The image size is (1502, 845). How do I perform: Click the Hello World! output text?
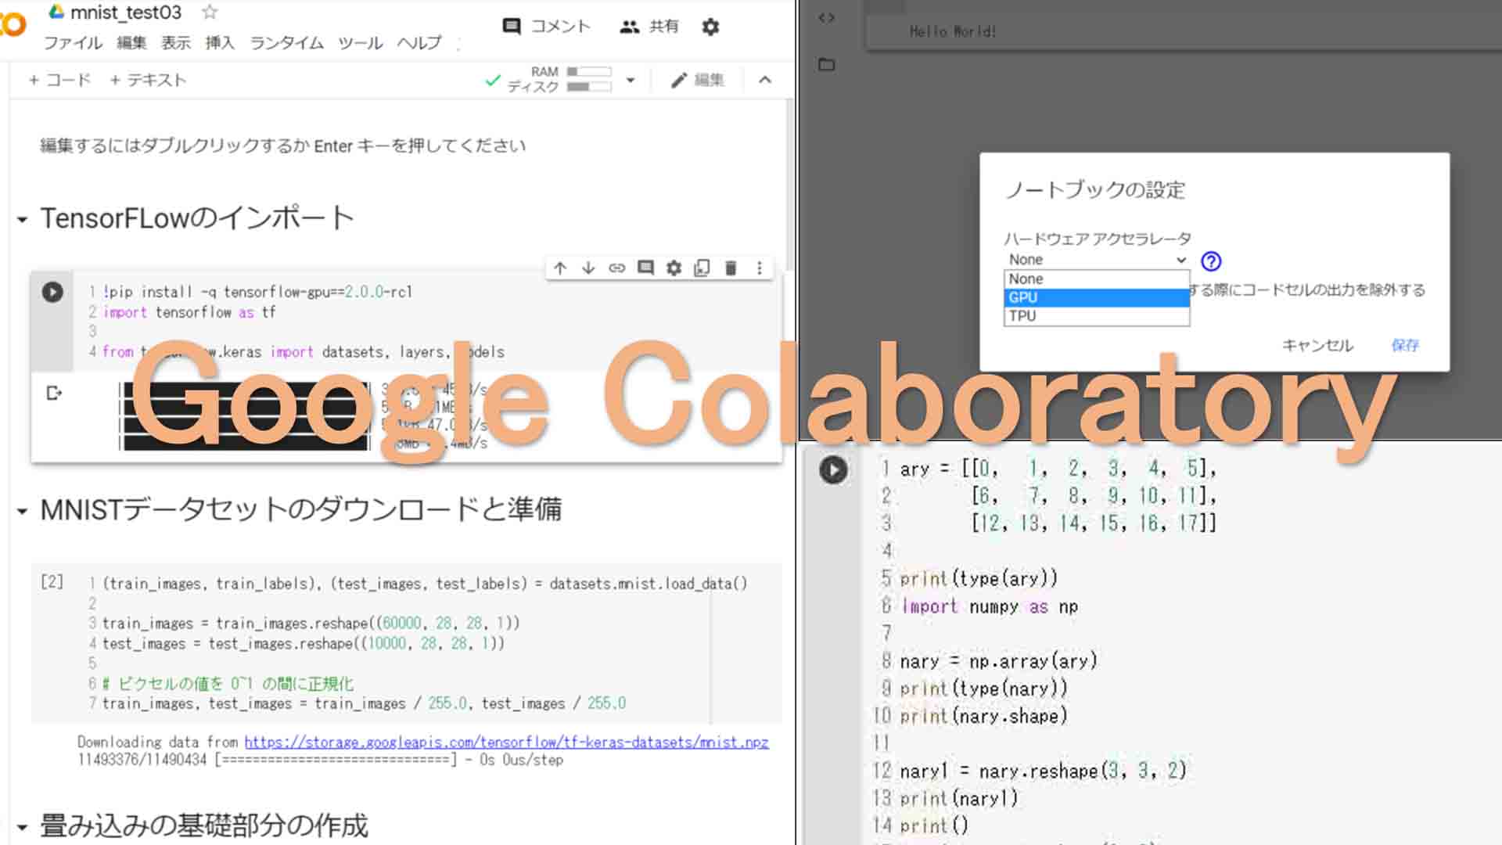point(953,32)
